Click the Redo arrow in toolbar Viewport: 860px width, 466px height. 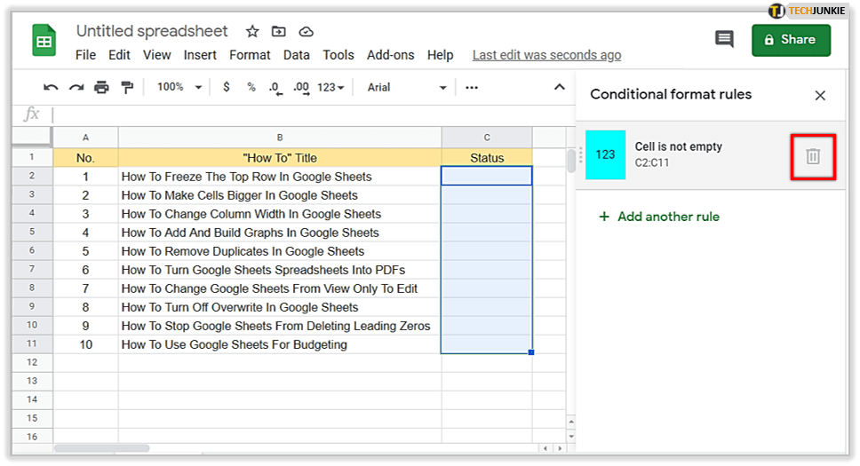coord(76,87)
